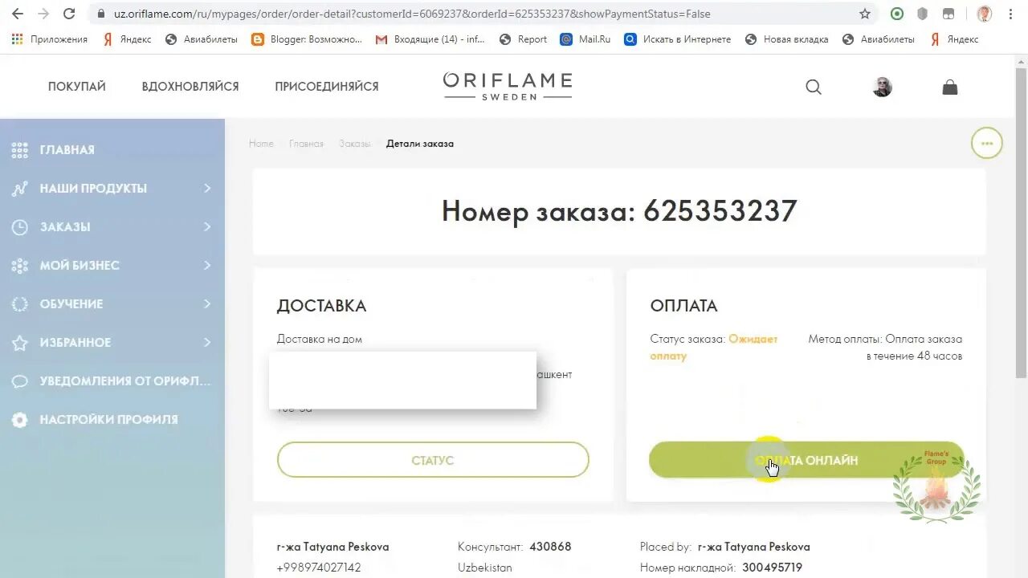The height and width of the screenshot is (578, 1028).
Task: Click order number 625353237 heading
Action: pyautogui.click(x=619, y=211)
